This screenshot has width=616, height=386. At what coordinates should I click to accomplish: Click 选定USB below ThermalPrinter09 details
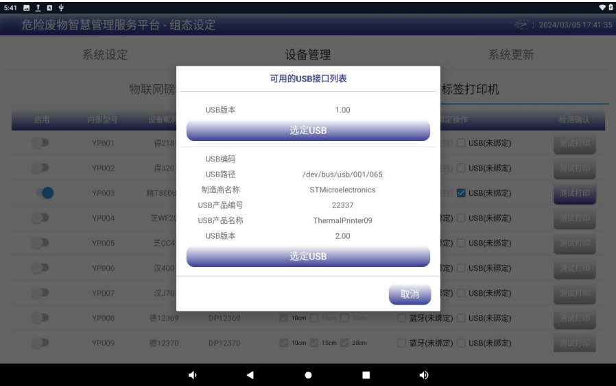tap(308, 257)
